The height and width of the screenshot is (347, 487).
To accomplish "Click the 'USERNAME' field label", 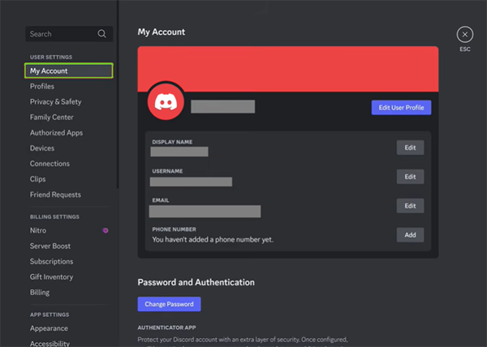I will [x=167, y=171].
